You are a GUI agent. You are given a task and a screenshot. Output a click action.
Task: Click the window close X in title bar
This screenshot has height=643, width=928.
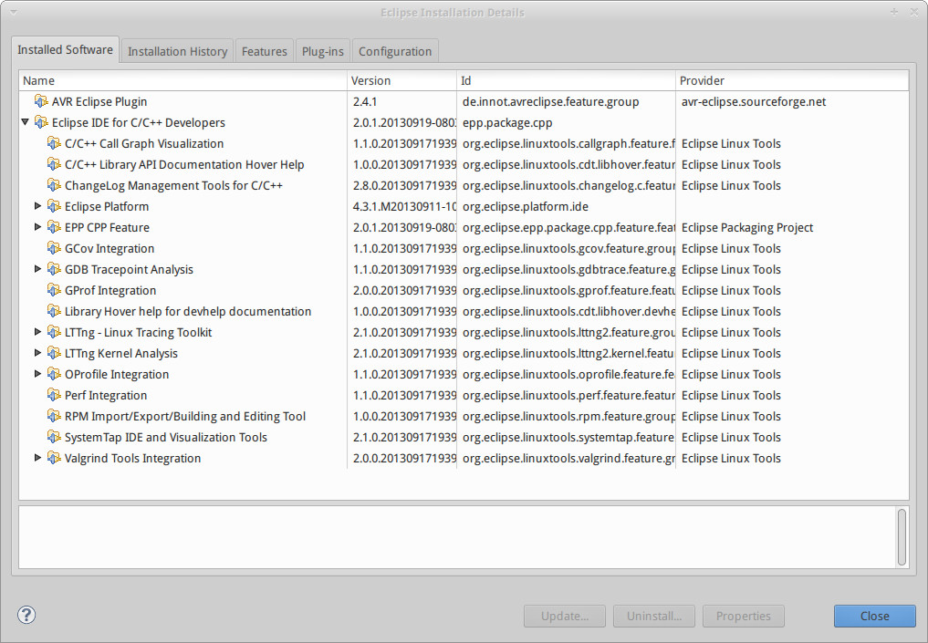click(x=913, y=13)
